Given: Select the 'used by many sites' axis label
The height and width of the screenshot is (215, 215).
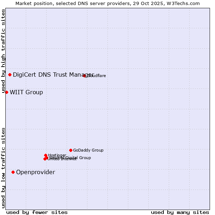Looking at the screenshot, I should point(180,212).
